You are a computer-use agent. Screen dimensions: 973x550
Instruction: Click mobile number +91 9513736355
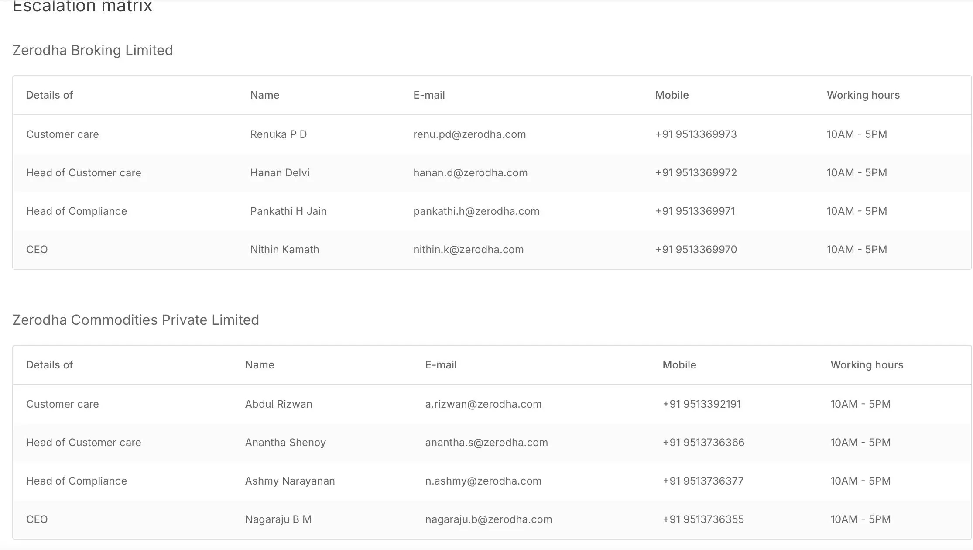703,519
